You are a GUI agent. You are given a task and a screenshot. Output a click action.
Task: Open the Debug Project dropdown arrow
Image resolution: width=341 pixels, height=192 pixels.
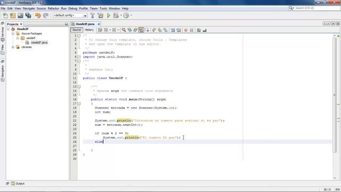point(121,15)
